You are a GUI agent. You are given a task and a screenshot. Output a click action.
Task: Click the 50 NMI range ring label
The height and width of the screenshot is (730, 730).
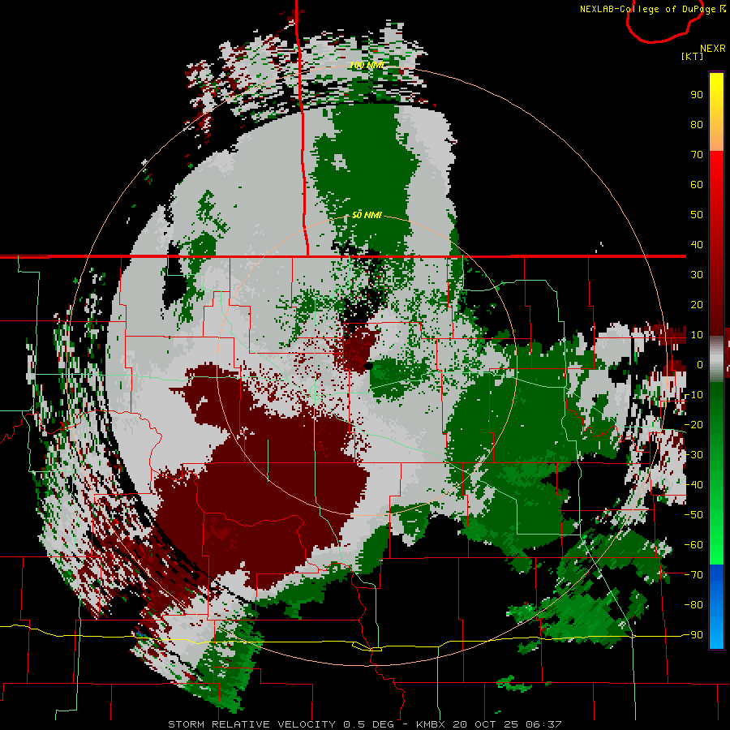coord(367,215)
